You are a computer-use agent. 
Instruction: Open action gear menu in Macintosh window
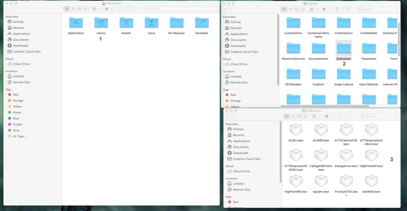pyautogui.click(x=108, y=9)
